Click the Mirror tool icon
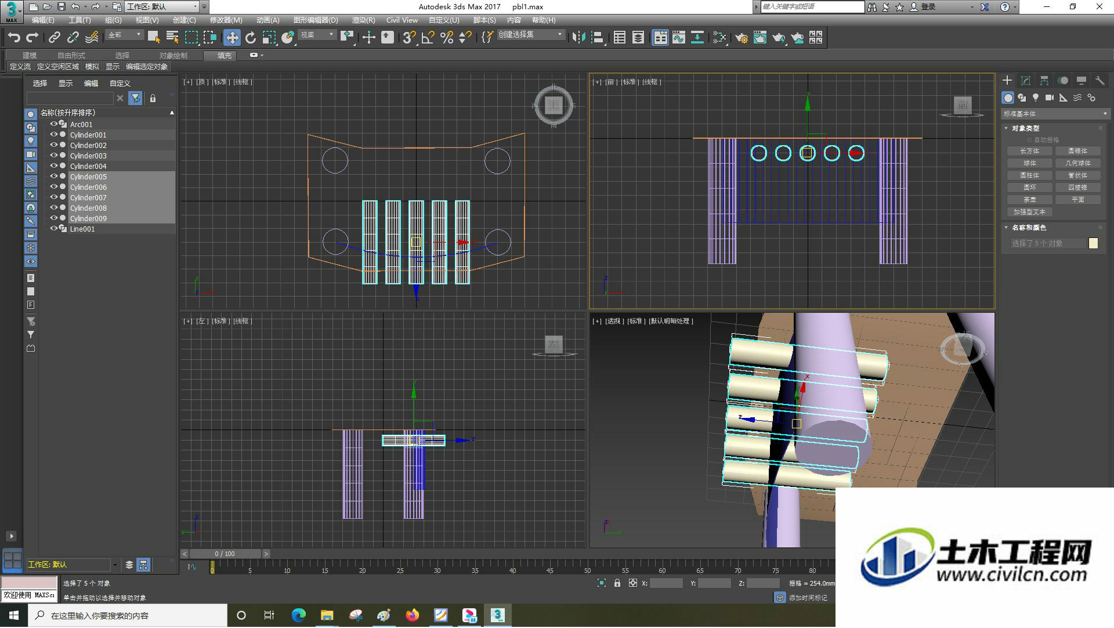1114x628 pixels. click(578, 38)
